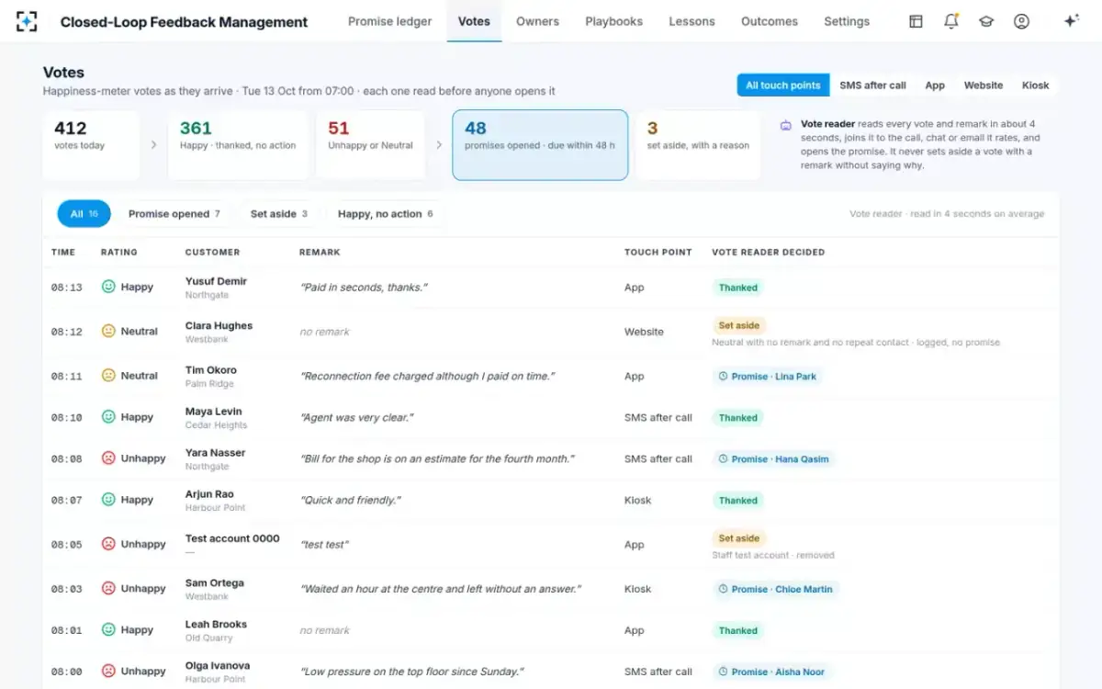Image resolution: width=1102 pixels, height=689 pixels.
Task: Open Promise · Chloe Martin badge
Action: coord(776,589)
